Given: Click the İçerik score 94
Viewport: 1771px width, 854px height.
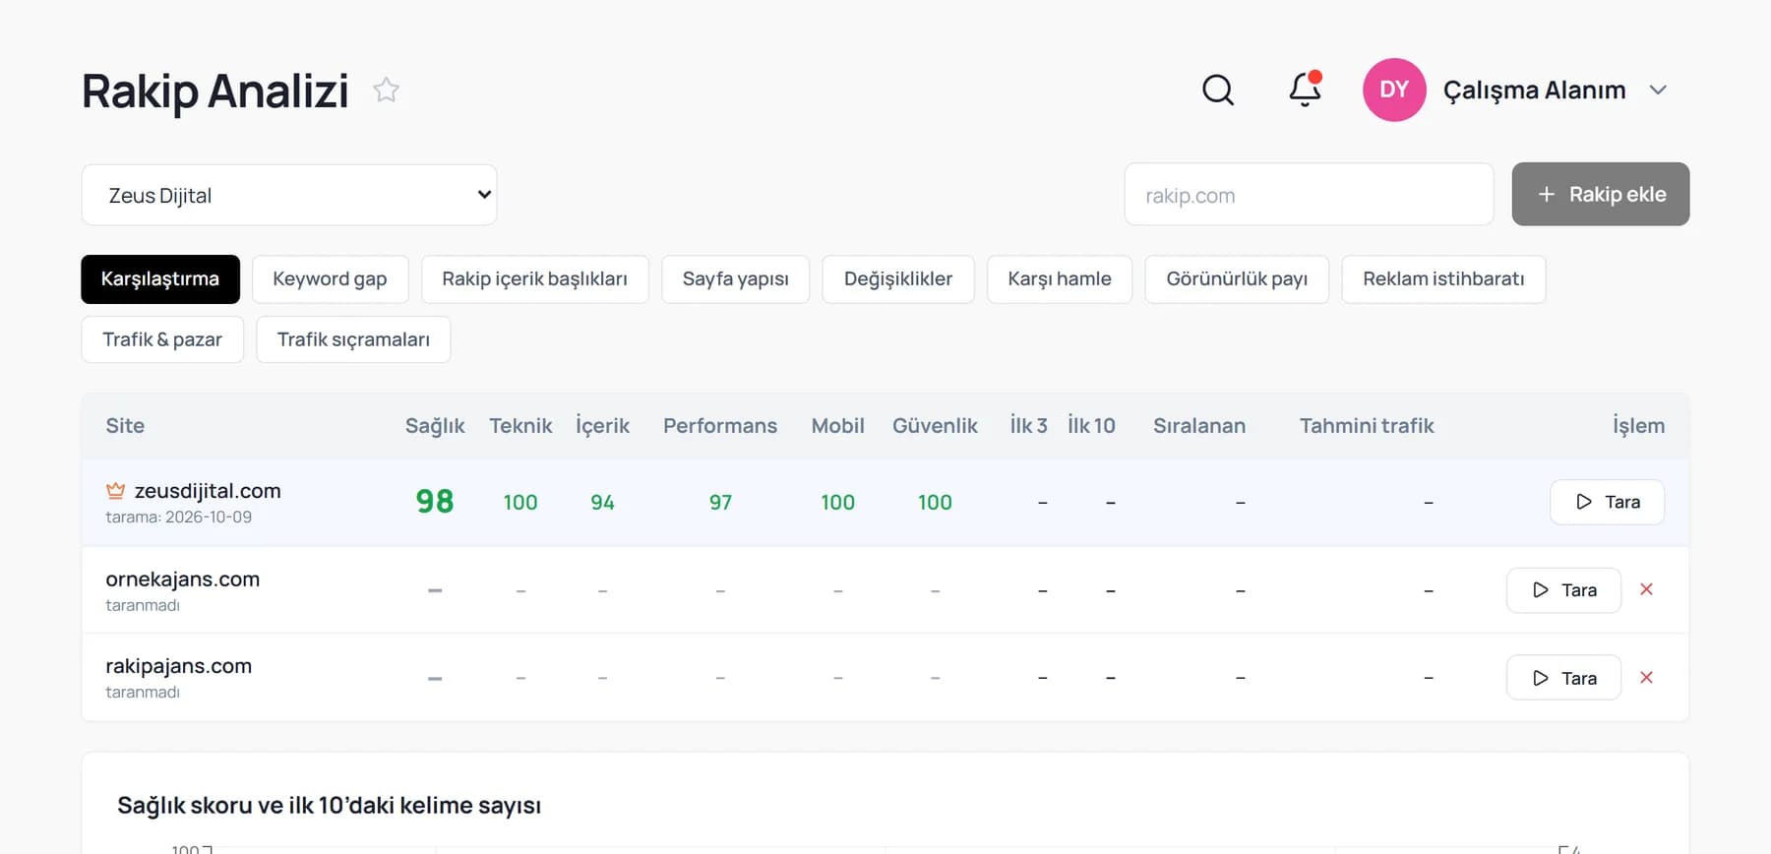Looking at the screenshot, I should coord(602,503).
